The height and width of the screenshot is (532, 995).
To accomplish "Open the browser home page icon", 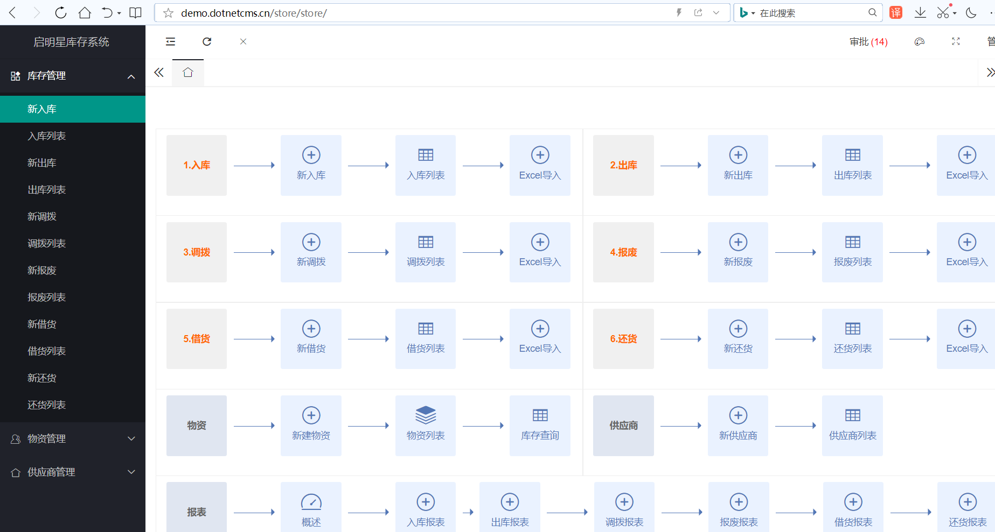I will [x=85, y=13].
